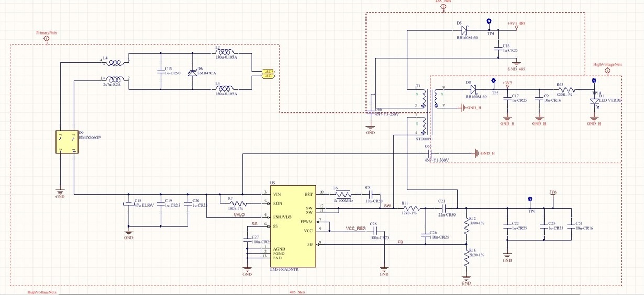644x295 pixels.
Task: Click the GND symbol below R15
Action: pyautogui.click(x=467, y=279)
